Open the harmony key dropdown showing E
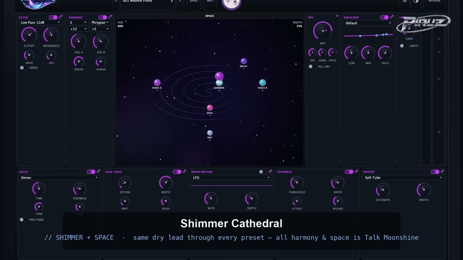This screenshot has height=260, width=463. coord(78,22)
